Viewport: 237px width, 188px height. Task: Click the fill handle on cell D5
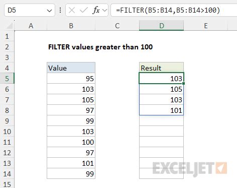point(184,84)
